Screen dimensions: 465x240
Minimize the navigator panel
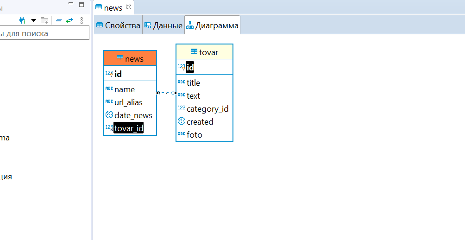(x=71, y=4)
